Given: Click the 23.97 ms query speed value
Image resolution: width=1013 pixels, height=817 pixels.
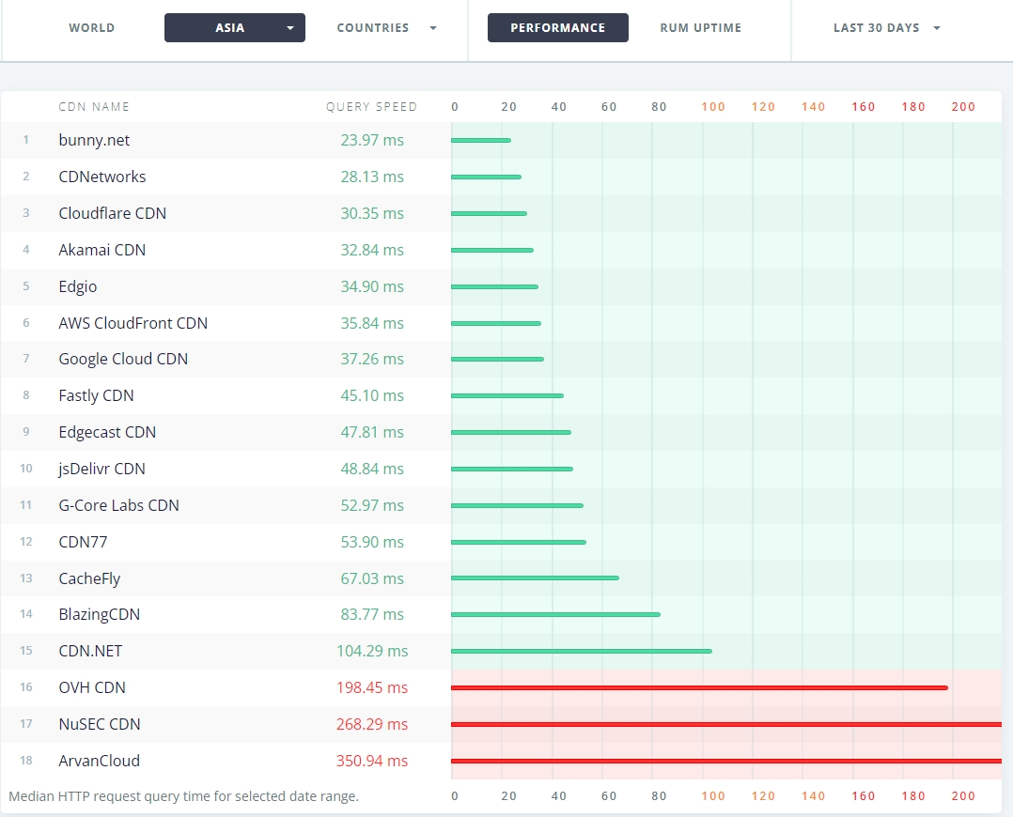Looking at the screenshot, I should pyautogui.click(x=372, y=140).
